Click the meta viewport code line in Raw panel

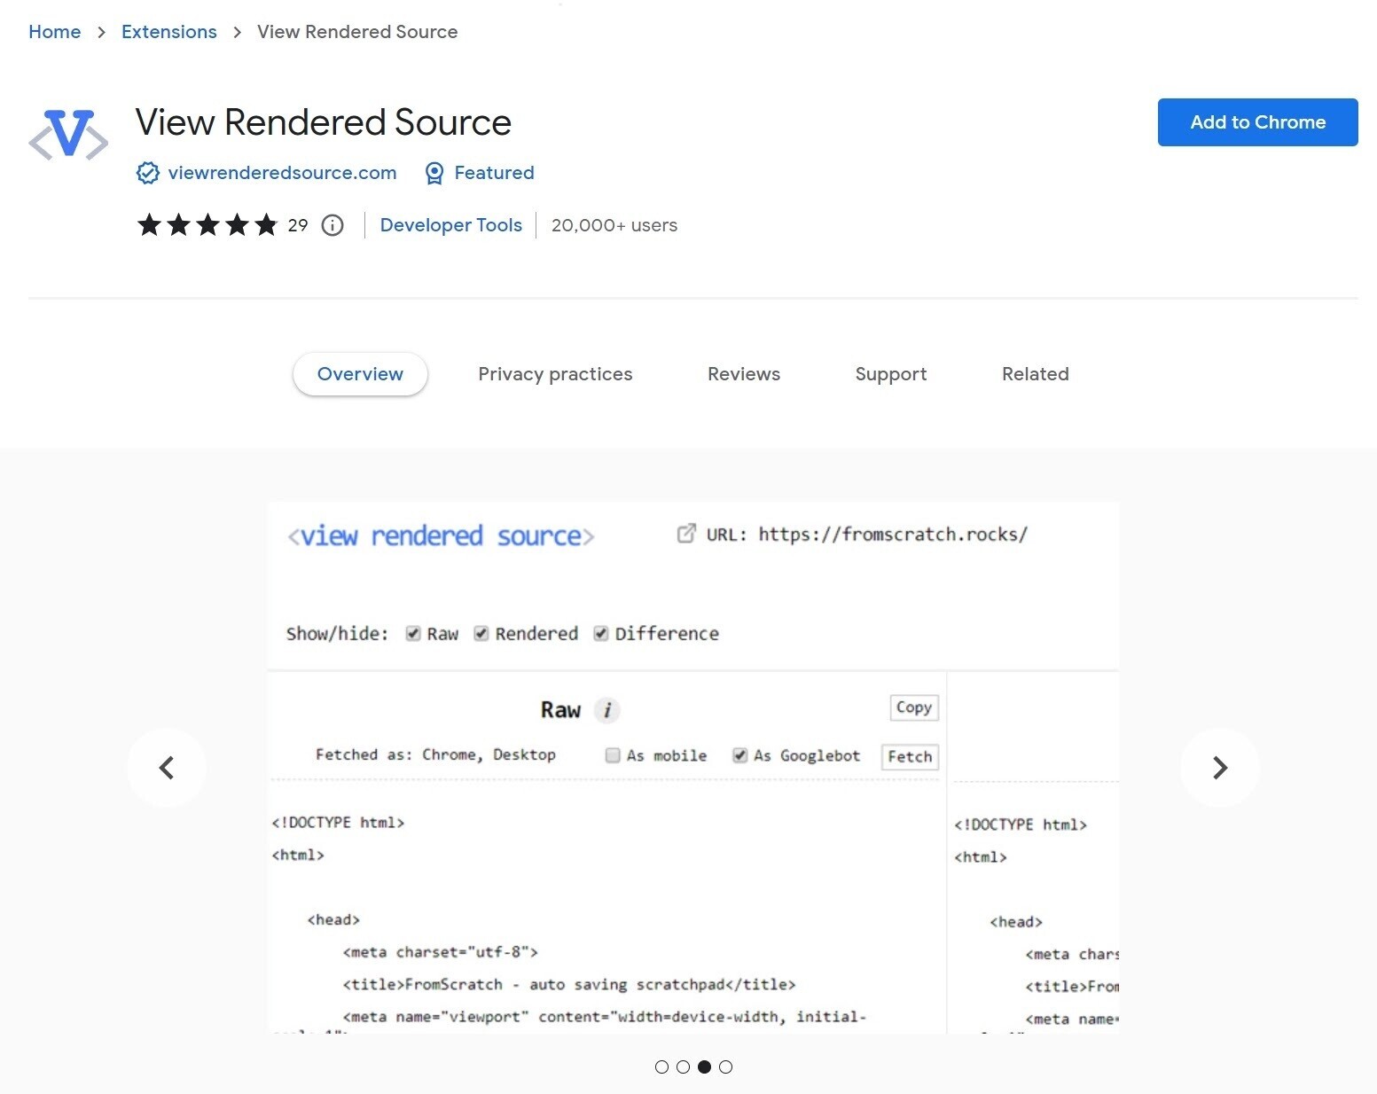tap(605, 1017)
